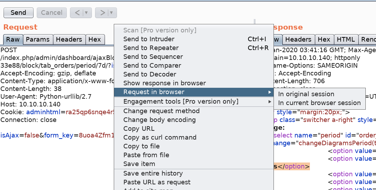Select the Request panel's Hex tab

coord(95,39)
